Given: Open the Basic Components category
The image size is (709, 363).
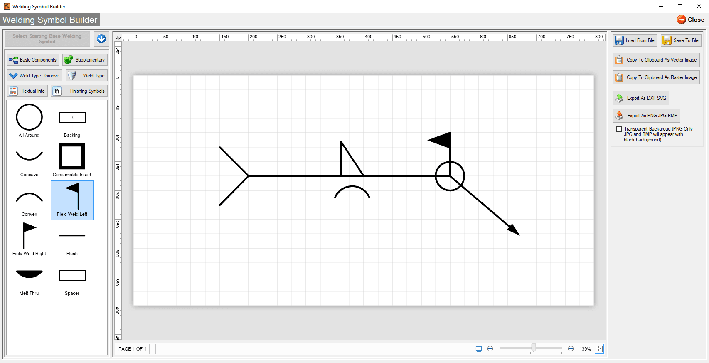Looking at the screenshot, I should pyautogui.click(x=33, y=60).
